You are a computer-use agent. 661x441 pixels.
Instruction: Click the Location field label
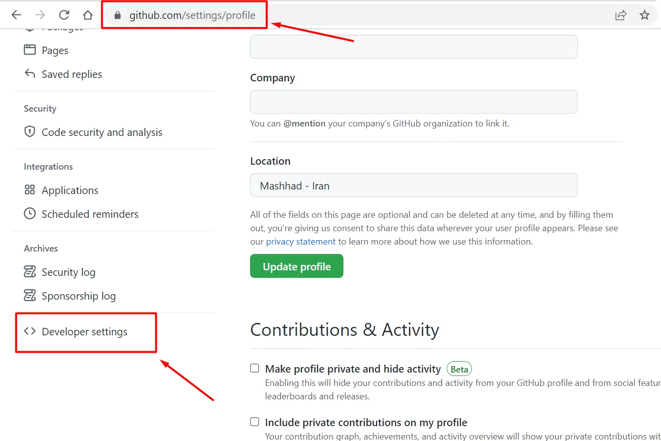270,161
